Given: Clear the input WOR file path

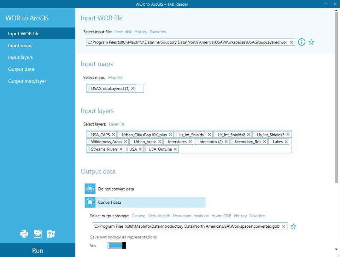Looking at the screenshot, I should [x=291, y=42].
